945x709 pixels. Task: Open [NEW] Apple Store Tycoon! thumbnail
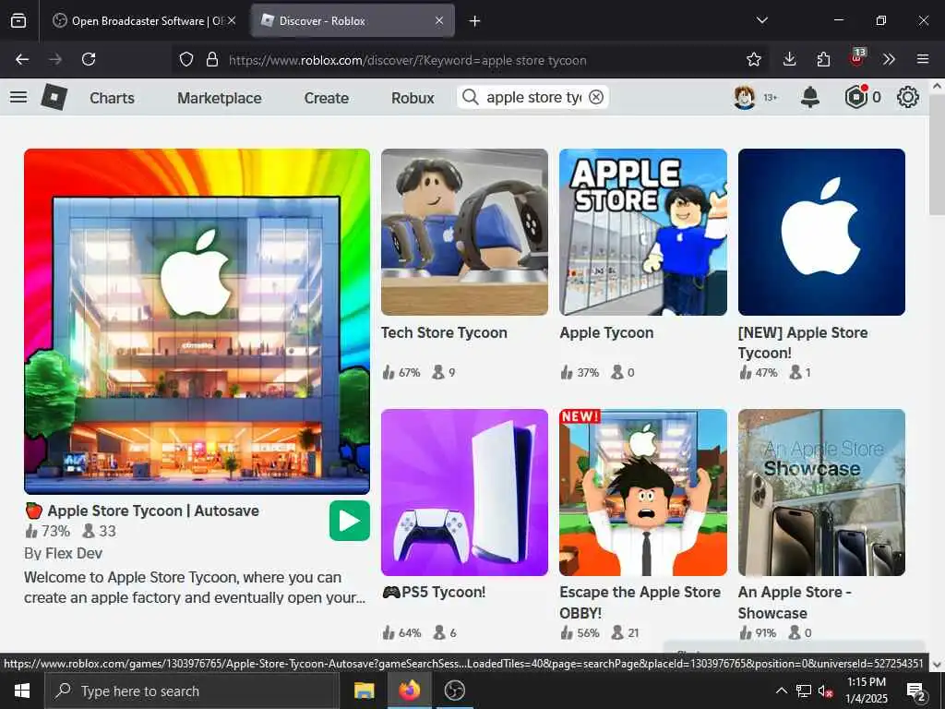tap(821, 232)
